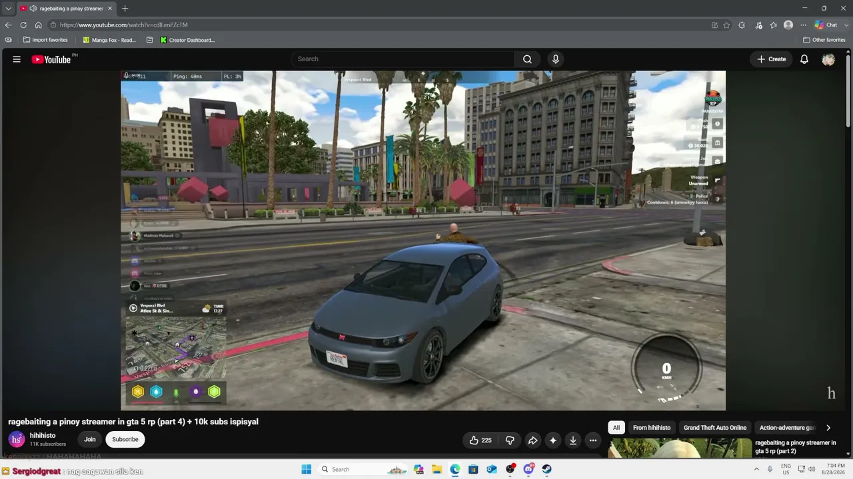
Task: Open browser extensions puzzle icon
Action: click(742, 25)
